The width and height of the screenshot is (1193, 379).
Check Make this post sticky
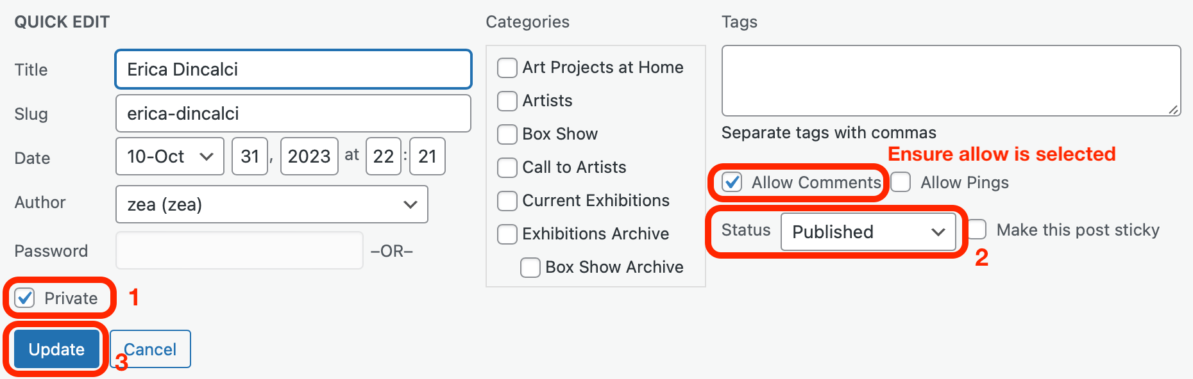coord(977,230)
